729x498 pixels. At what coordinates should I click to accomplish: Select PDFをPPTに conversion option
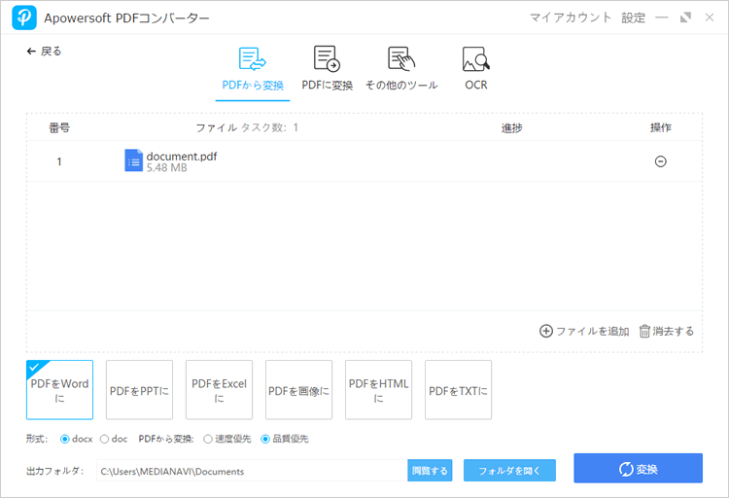pos(139,390)
